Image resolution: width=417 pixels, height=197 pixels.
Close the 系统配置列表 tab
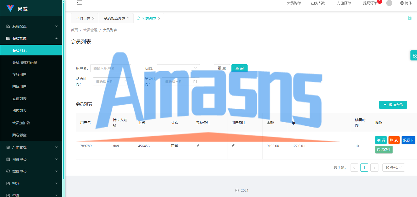click(x=128, y=18)
